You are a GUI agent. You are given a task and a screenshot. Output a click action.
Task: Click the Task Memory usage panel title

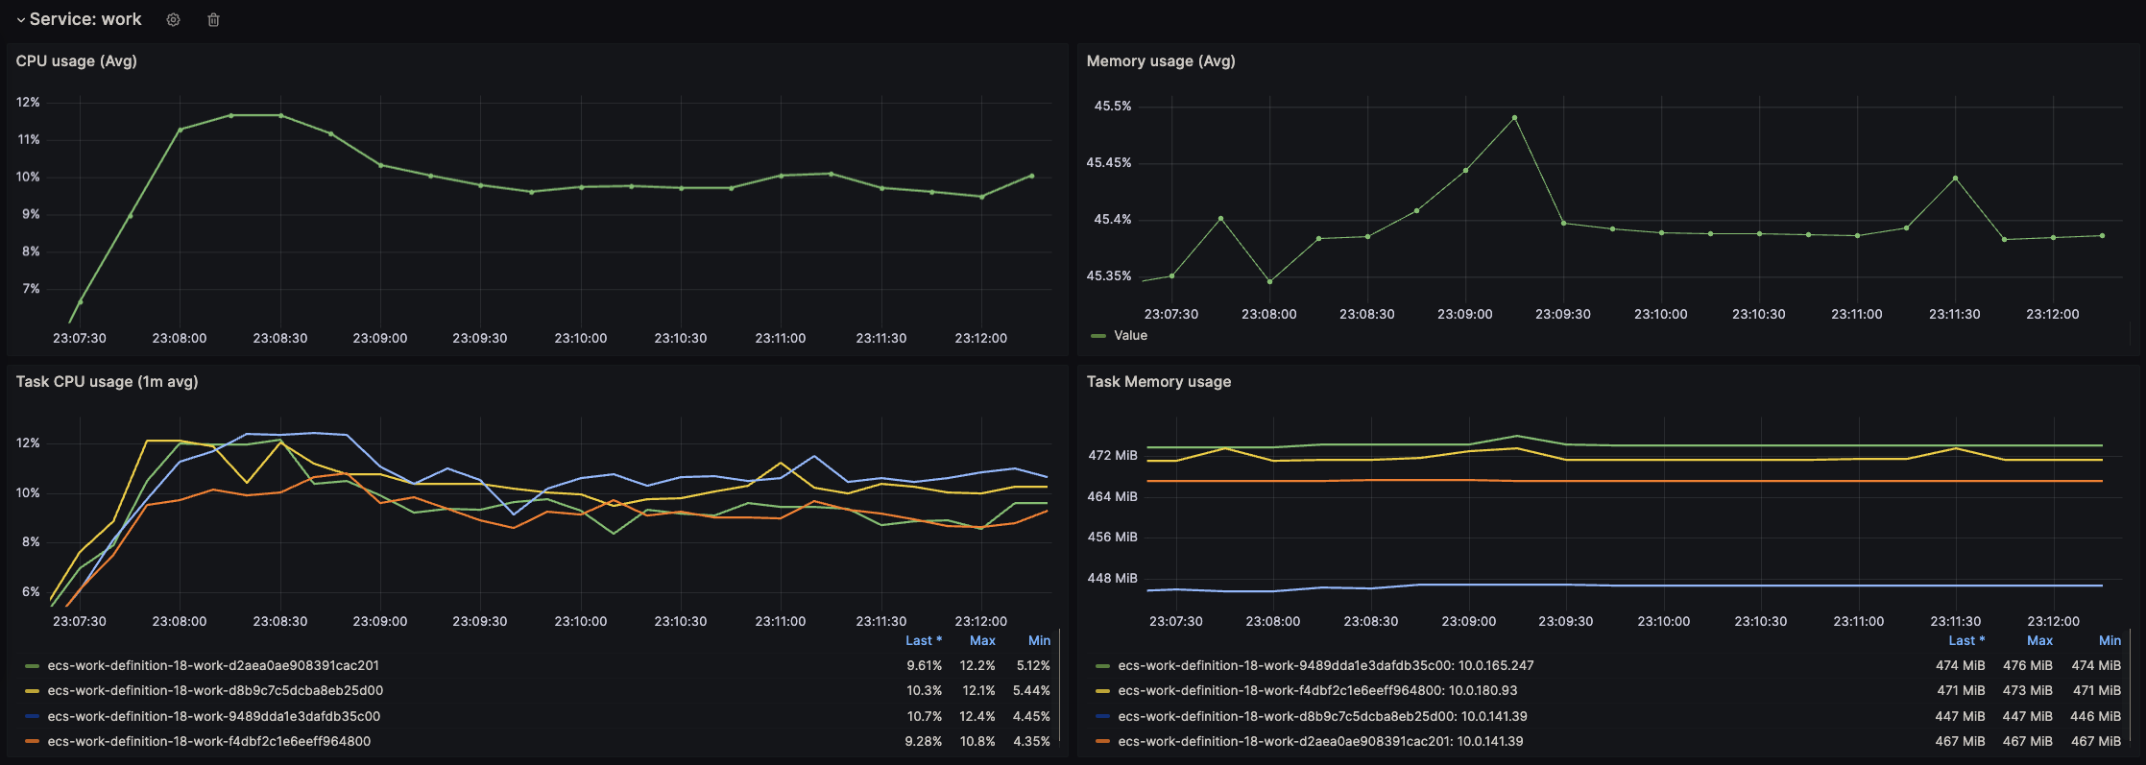point(1158,382)
